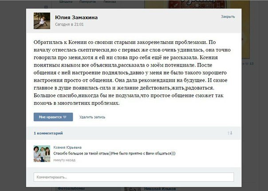Click the comment text by Ксения Юрьевна
The image size is (268, 191).
(x=114, y=153)
